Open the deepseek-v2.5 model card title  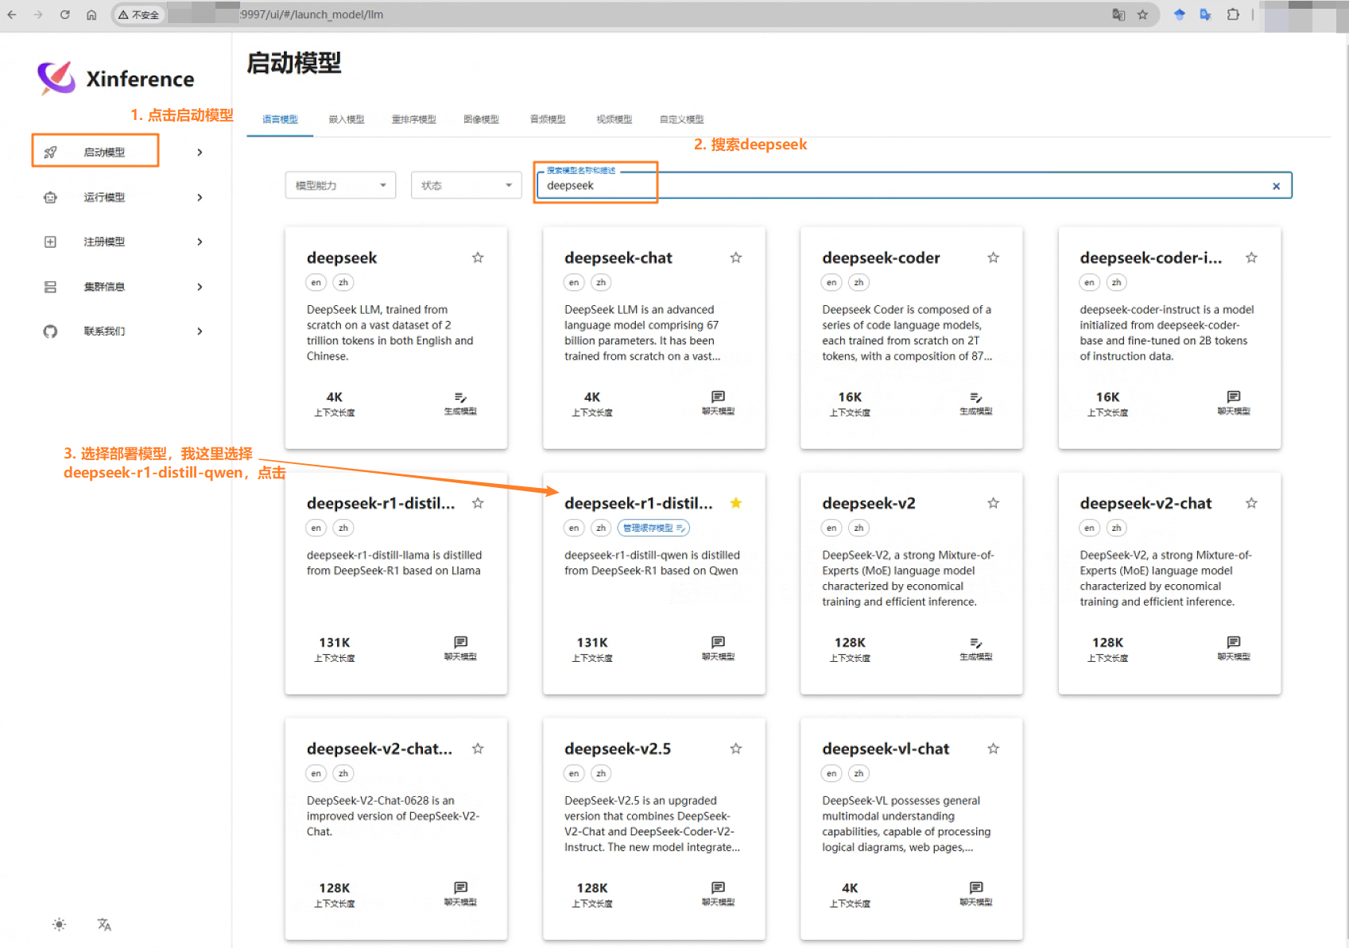pyautogui.click(x=618, y=749)
